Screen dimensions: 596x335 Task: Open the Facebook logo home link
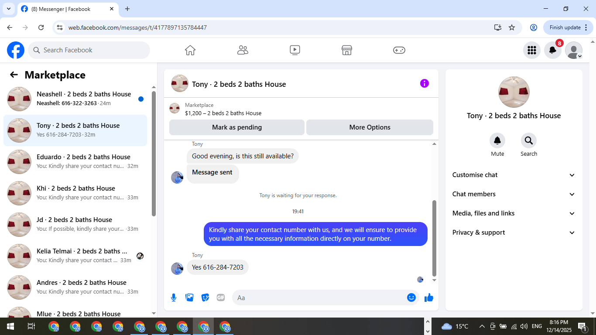point(16,50)
